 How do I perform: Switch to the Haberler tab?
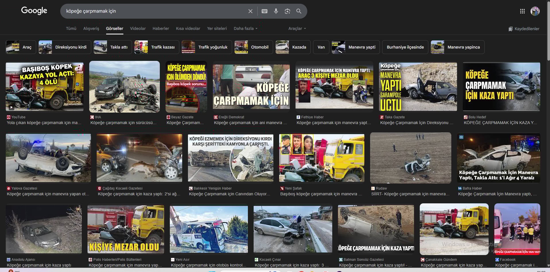pyautogui.click(x=161, y=28)
